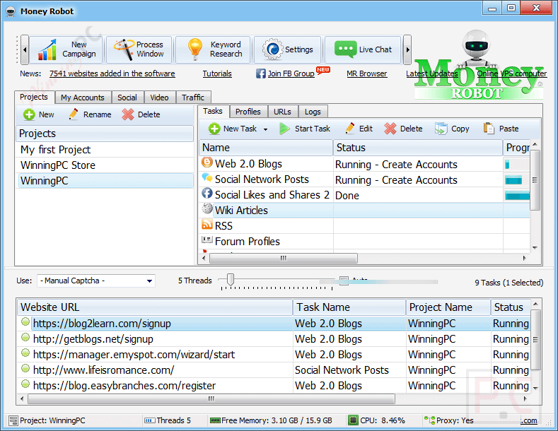Click the CPU chip icon in status bar
The width and height of the screenshot is (558, 431).
coord(353,420)
